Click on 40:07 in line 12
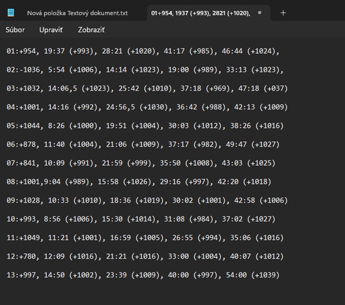Image resolution: width=345 pixels, height=305 pixels. coord(240,257)
